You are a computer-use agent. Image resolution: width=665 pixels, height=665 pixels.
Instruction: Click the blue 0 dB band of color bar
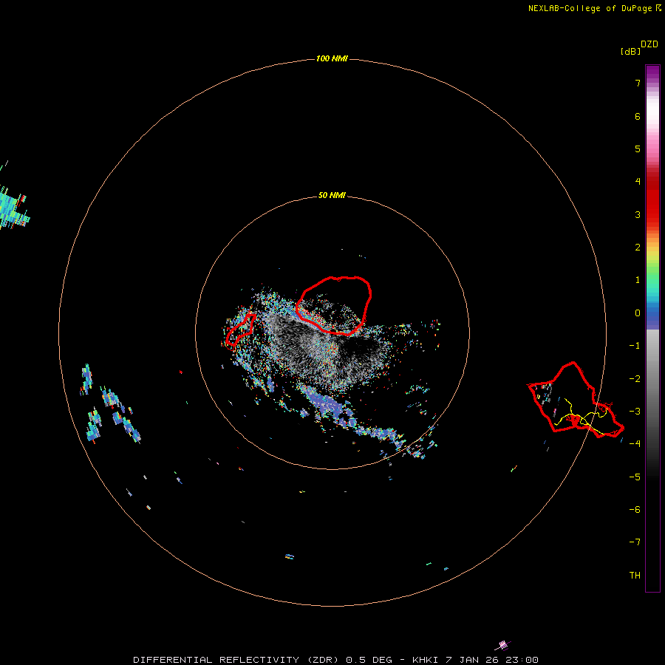[652, 313]
